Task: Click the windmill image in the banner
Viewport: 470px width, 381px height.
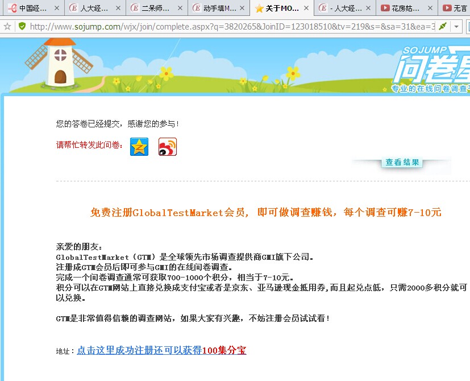Action: pos(60,63)
